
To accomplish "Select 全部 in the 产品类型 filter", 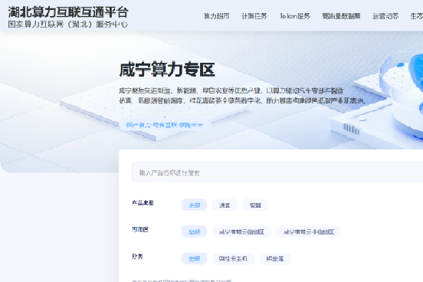I will click(194, 205).
